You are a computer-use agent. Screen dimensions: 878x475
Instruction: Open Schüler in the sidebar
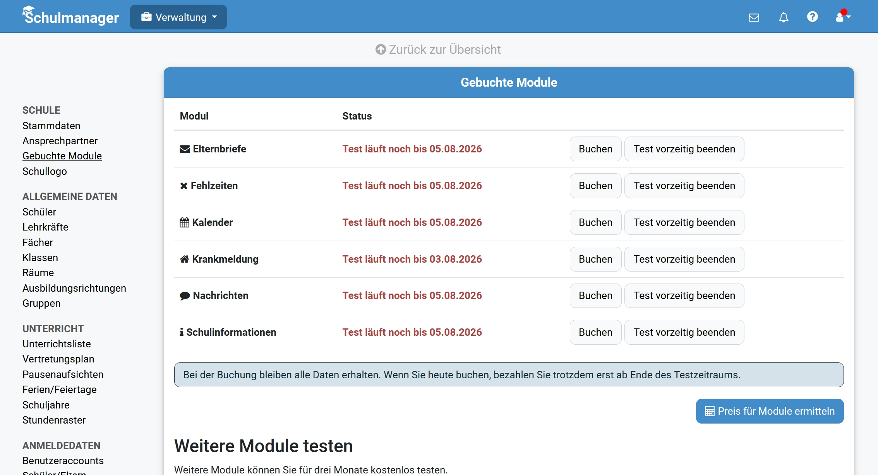tap(39, 212)
